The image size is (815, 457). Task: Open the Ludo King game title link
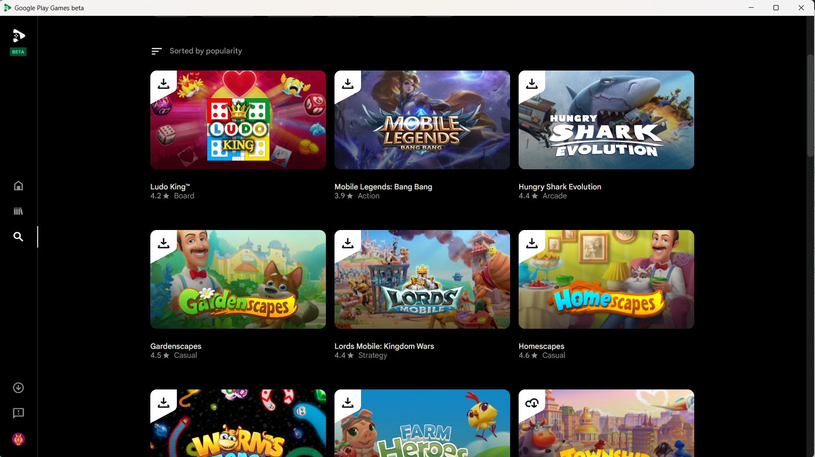170,187
